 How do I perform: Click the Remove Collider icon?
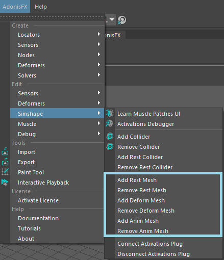110,146
